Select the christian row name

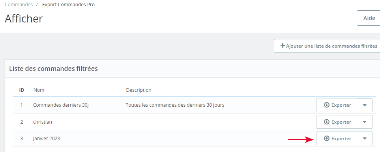coord(42,122)
